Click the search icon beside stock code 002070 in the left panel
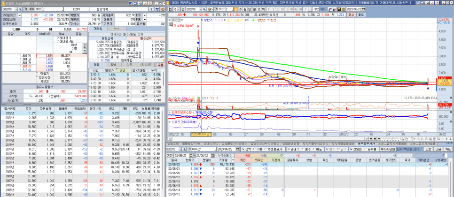 tap(20, 8)
